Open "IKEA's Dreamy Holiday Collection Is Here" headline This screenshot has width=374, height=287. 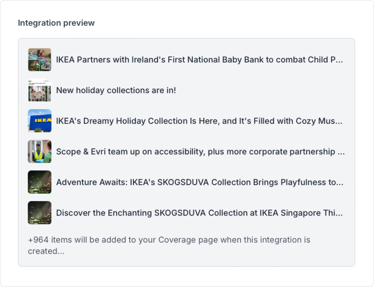pos(199,121)
